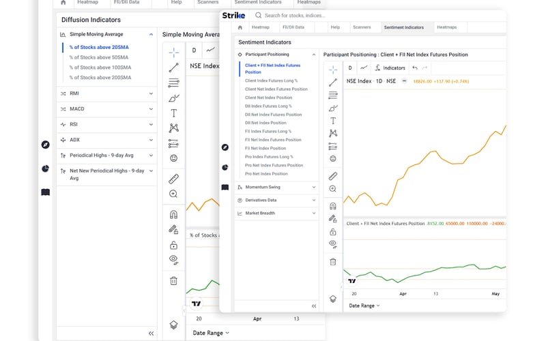This screenshot has height=341, width=546.
Task: Select ruler measure tool in Sentiment Indicators chart
Action: pos(333,176)
